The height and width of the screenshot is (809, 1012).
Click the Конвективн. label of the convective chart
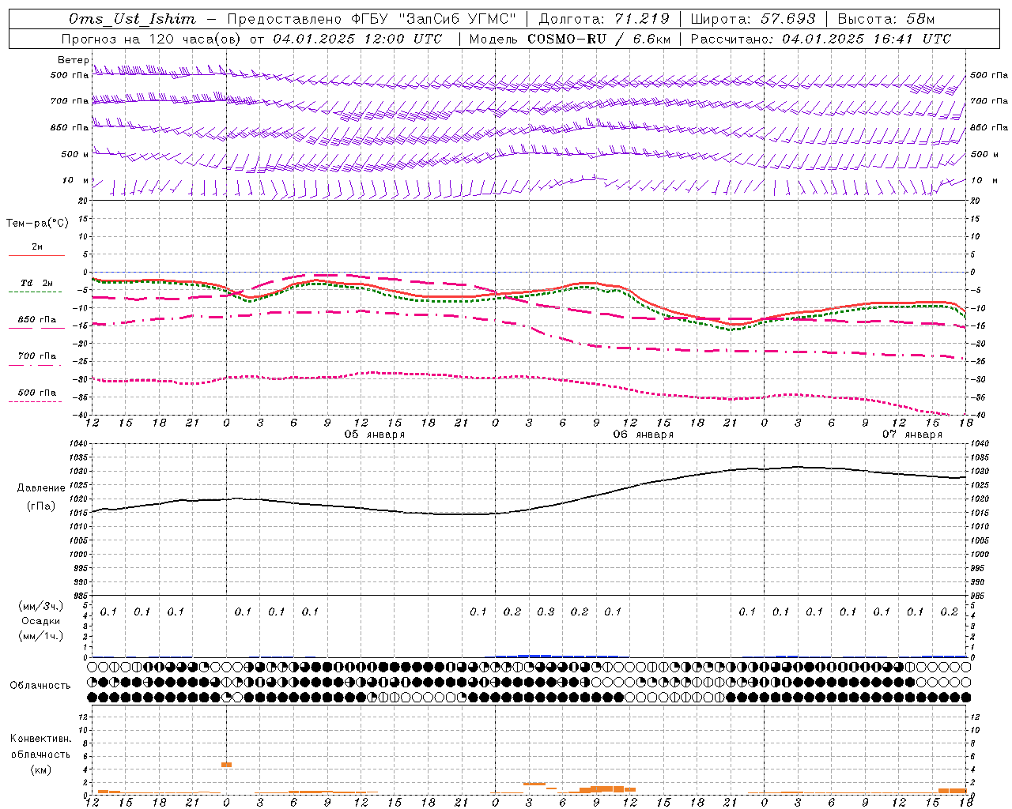coord(40,739)
